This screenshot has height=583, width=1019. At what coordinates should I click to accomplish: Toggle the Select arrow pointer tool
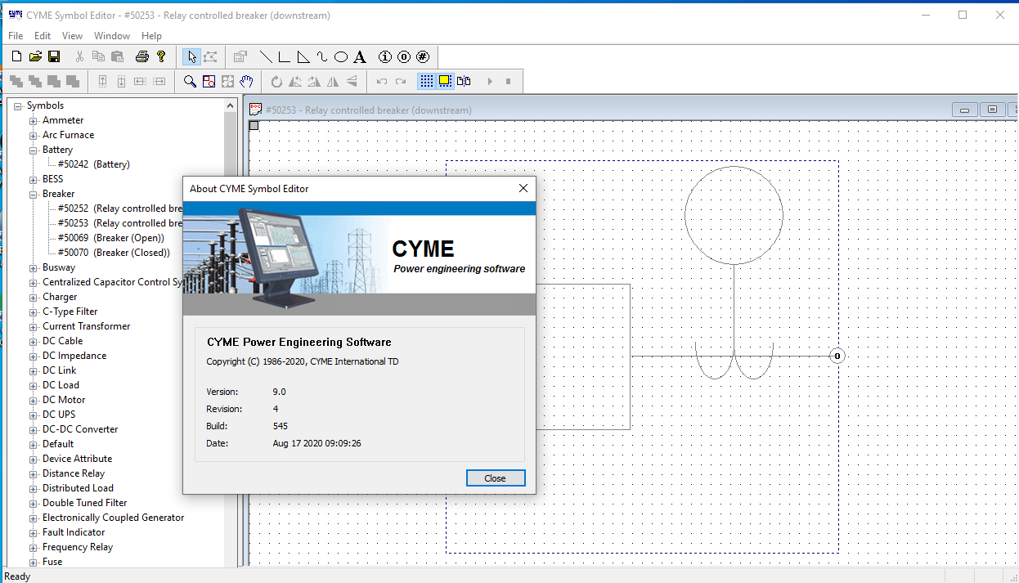(x=191, y=56)
